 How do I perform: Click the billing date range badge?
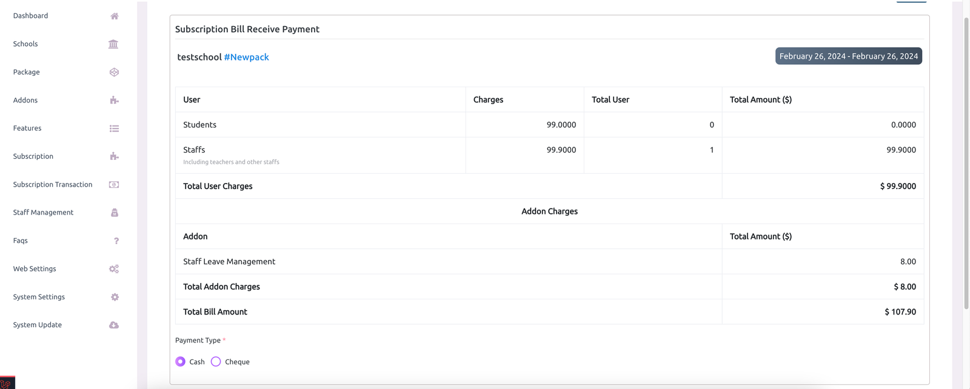point(848,56)
